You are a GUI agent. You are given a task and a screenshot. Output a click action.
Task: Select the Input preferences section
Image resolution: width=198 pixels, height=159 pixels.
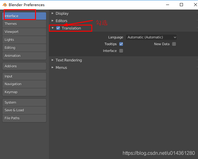point(24,76)
